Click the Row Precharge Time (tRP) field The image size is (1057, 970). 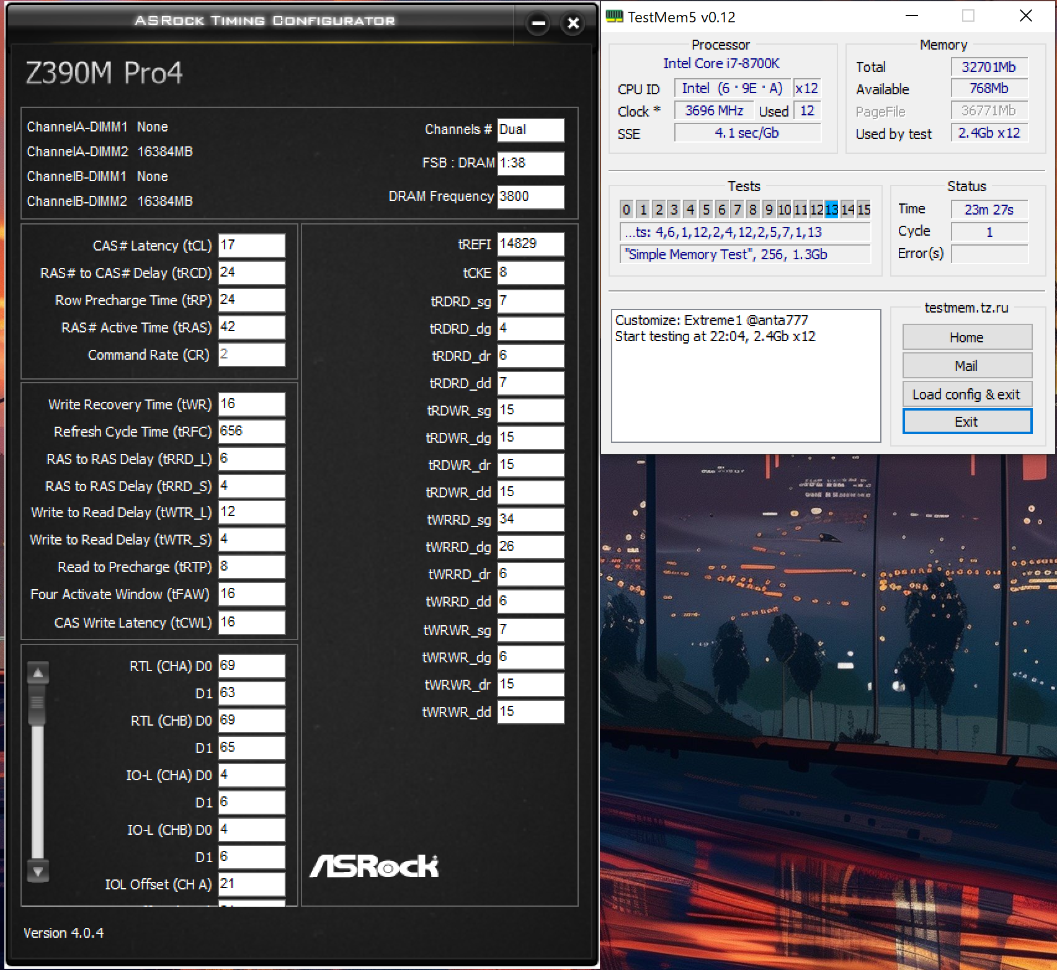[x=252, y=300]
